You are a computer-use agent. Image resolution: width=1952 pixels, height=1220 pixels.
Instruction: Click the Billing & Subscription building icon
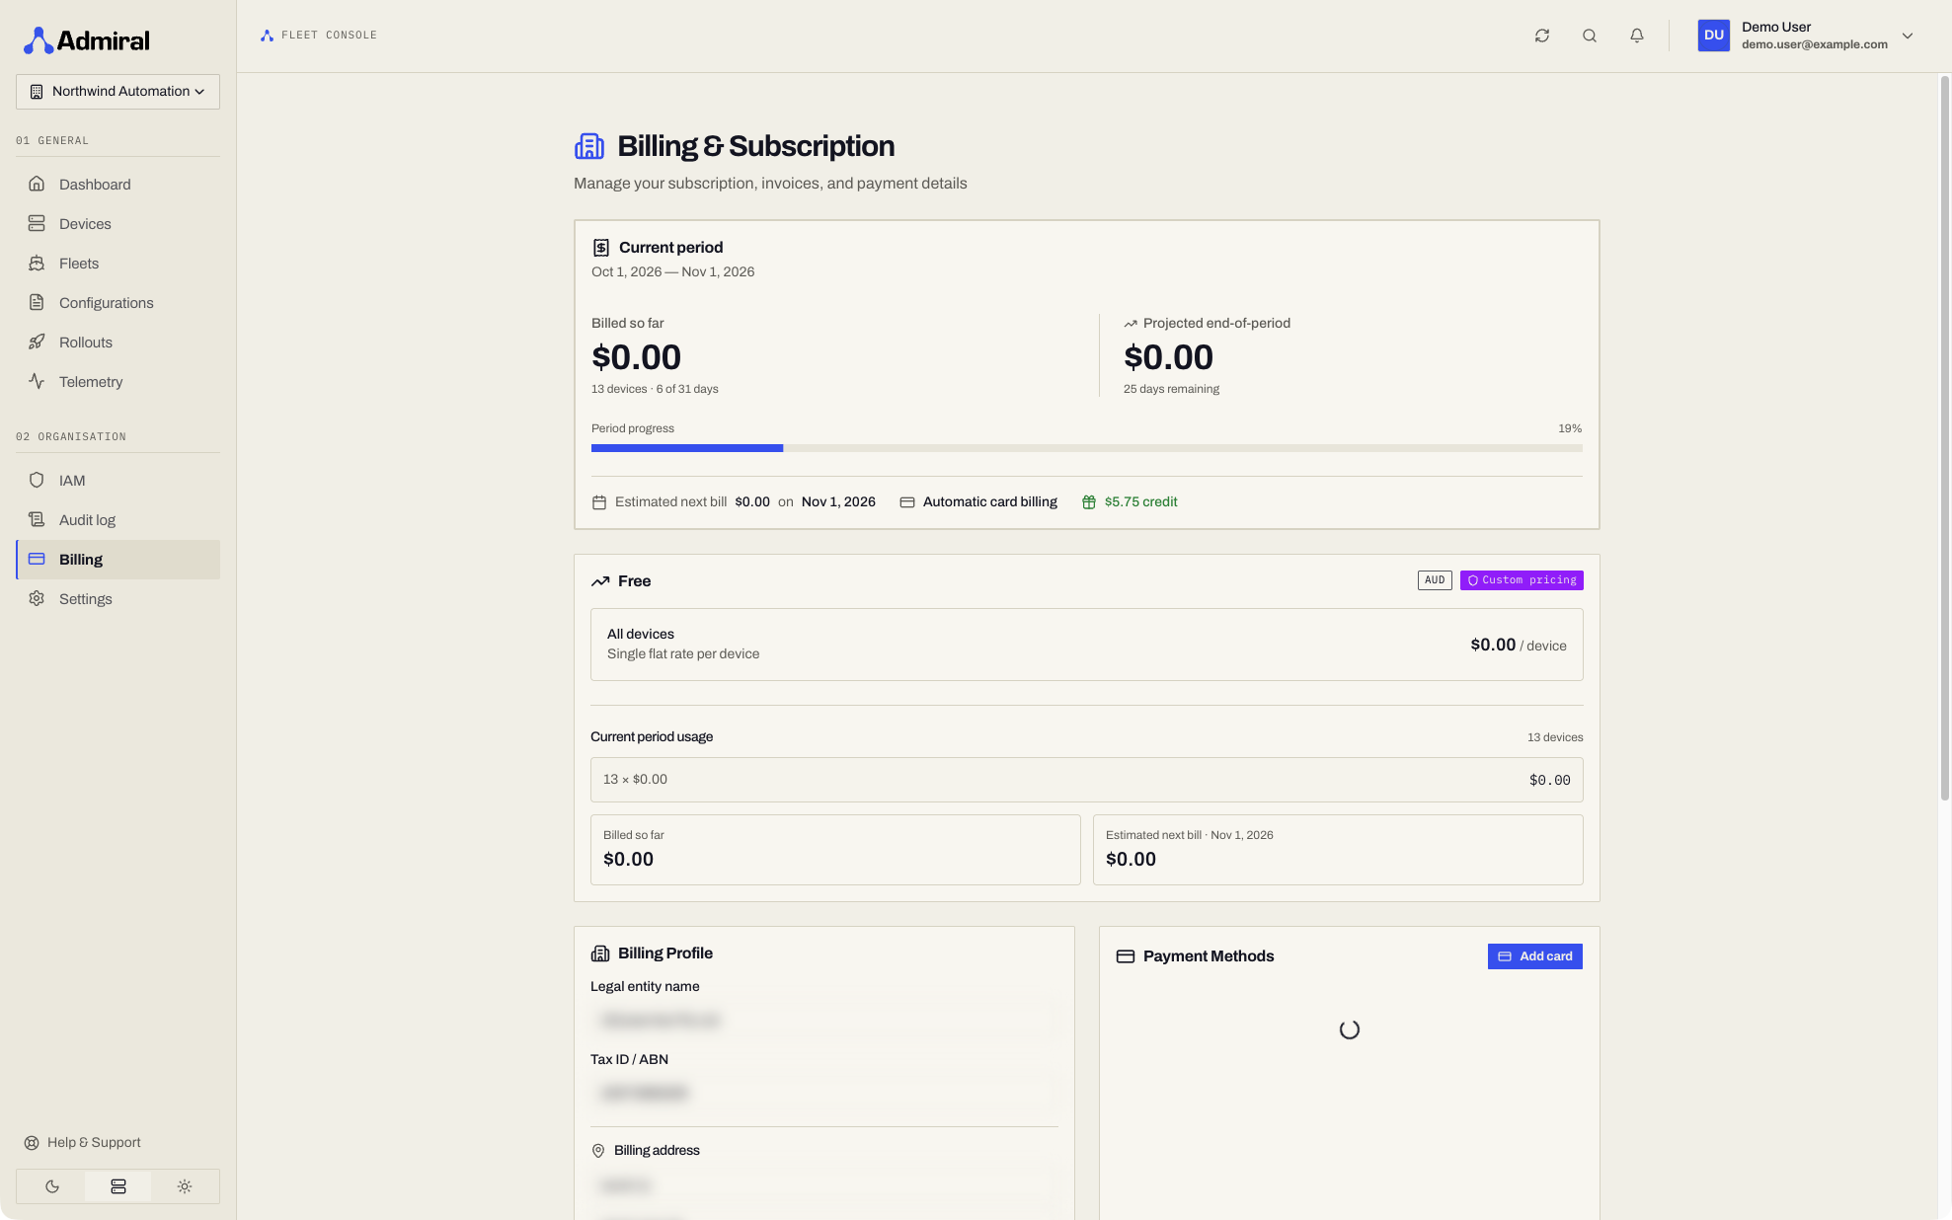coord(589,146)
